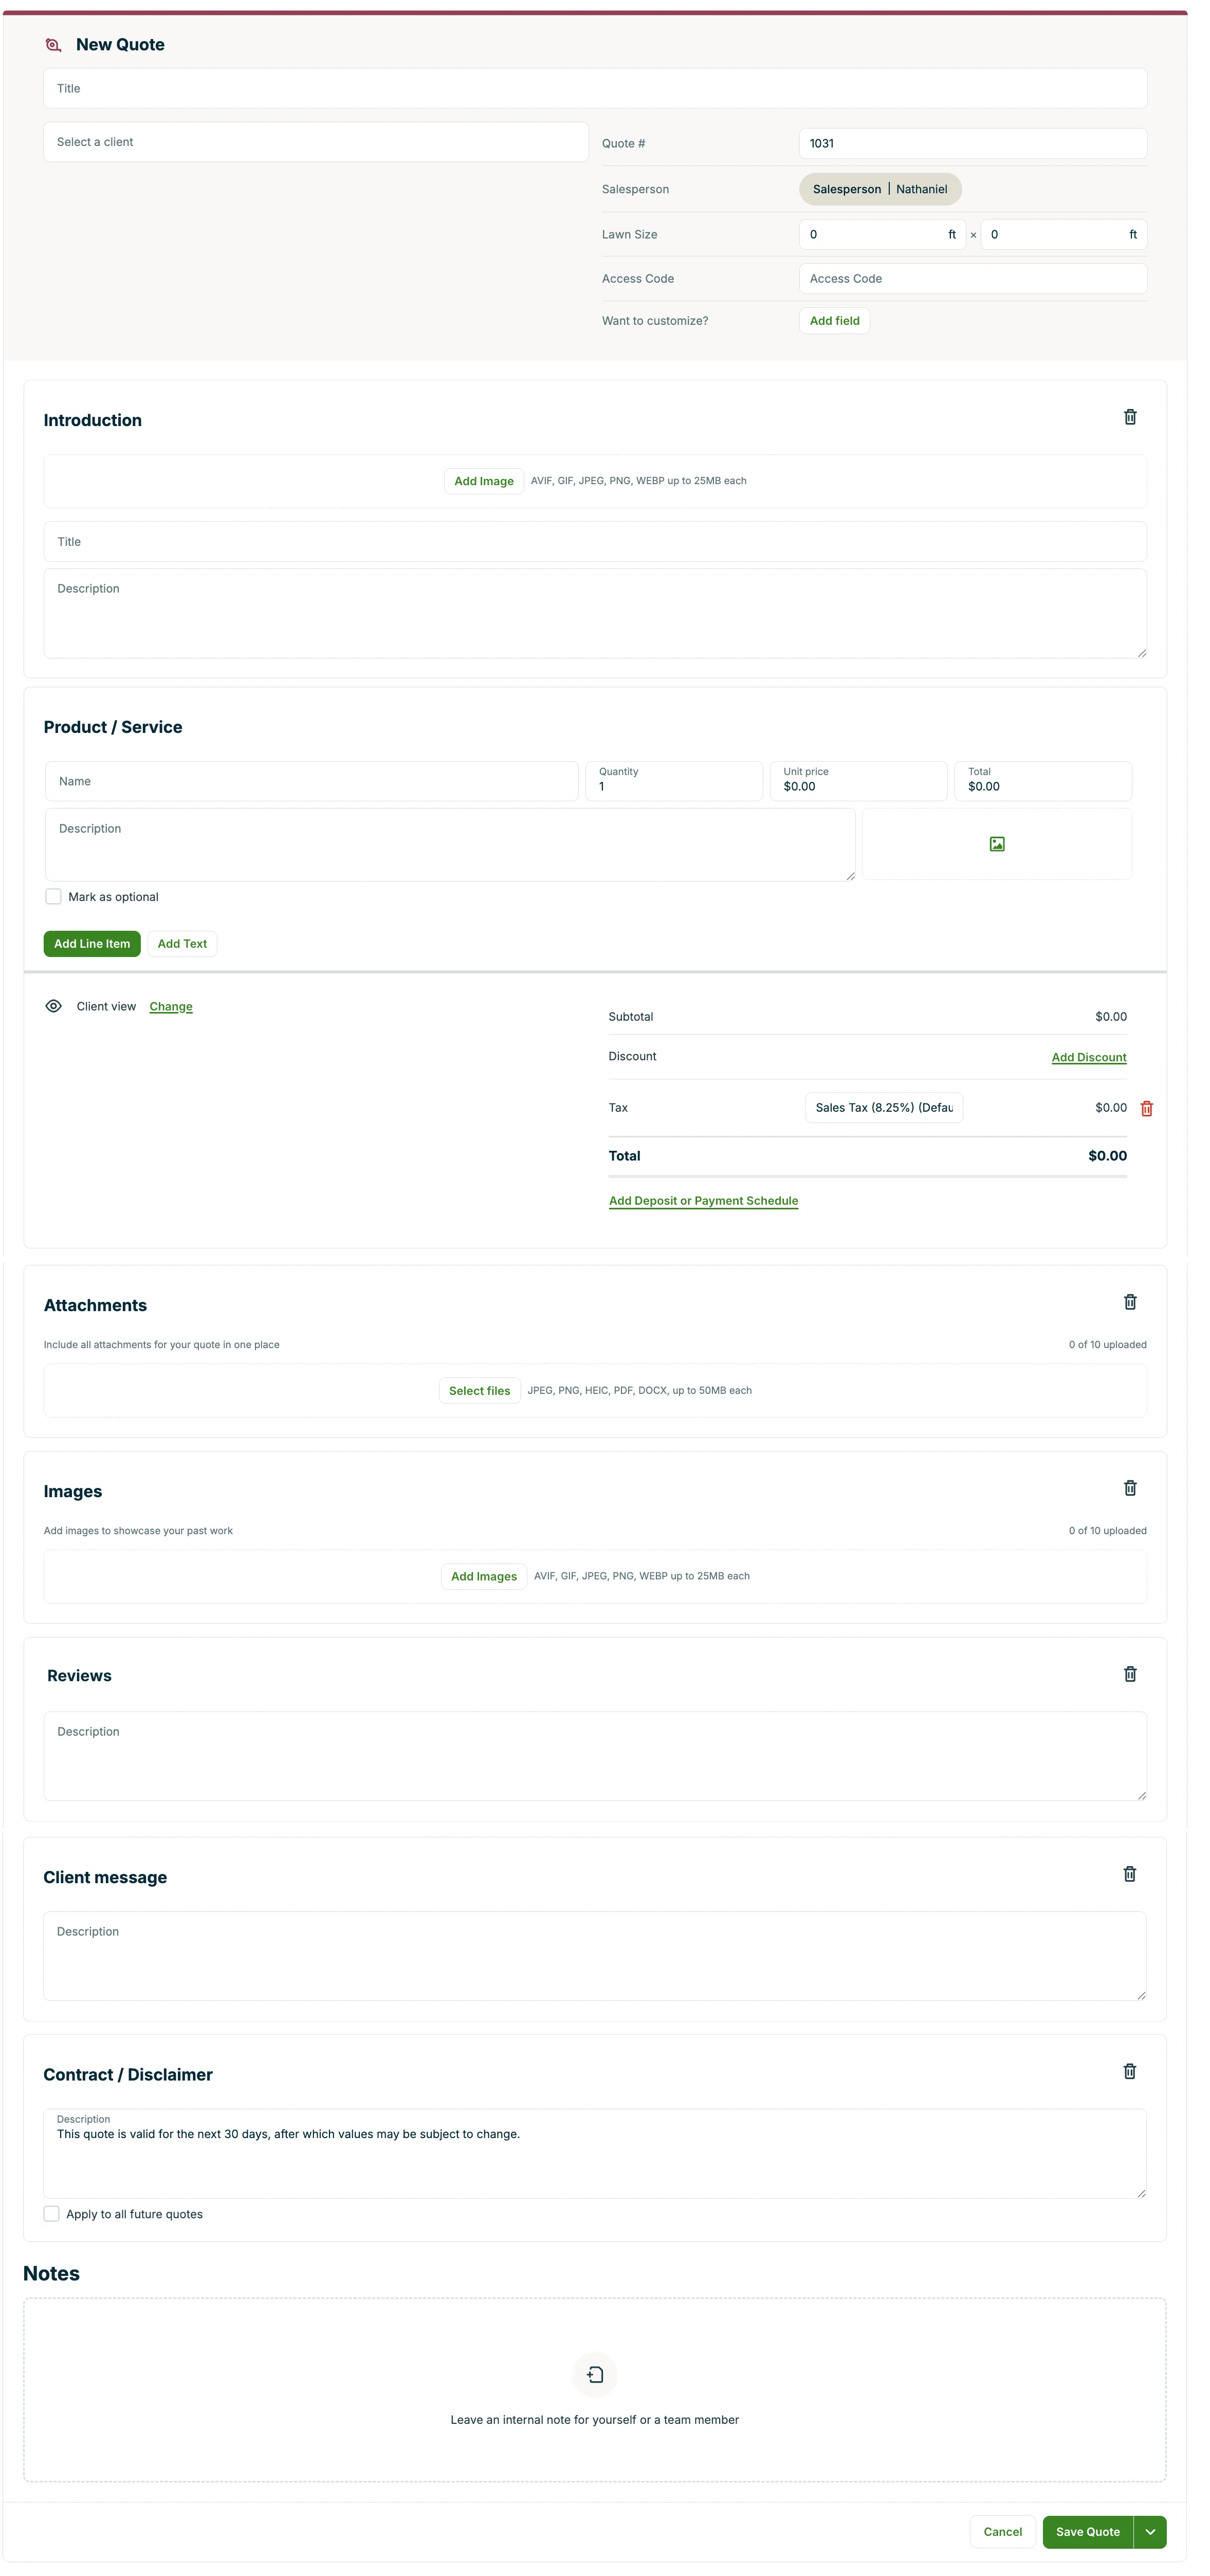Focus the quote Title field at top
The width and height of the screenshot is (1210, 2576).
(x=595, y=88)
